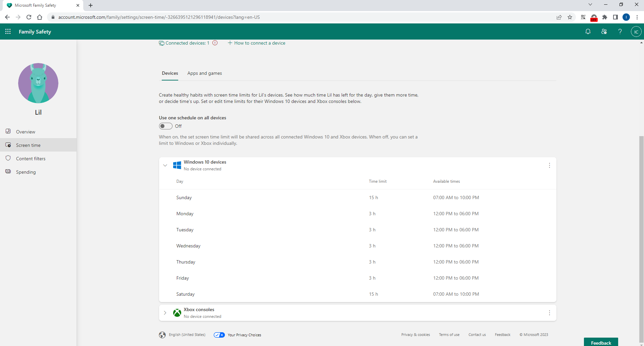This screenshot has width=644, height=346.
Task: Open Windows 10 devices more options menu
Action: (549, 165)
